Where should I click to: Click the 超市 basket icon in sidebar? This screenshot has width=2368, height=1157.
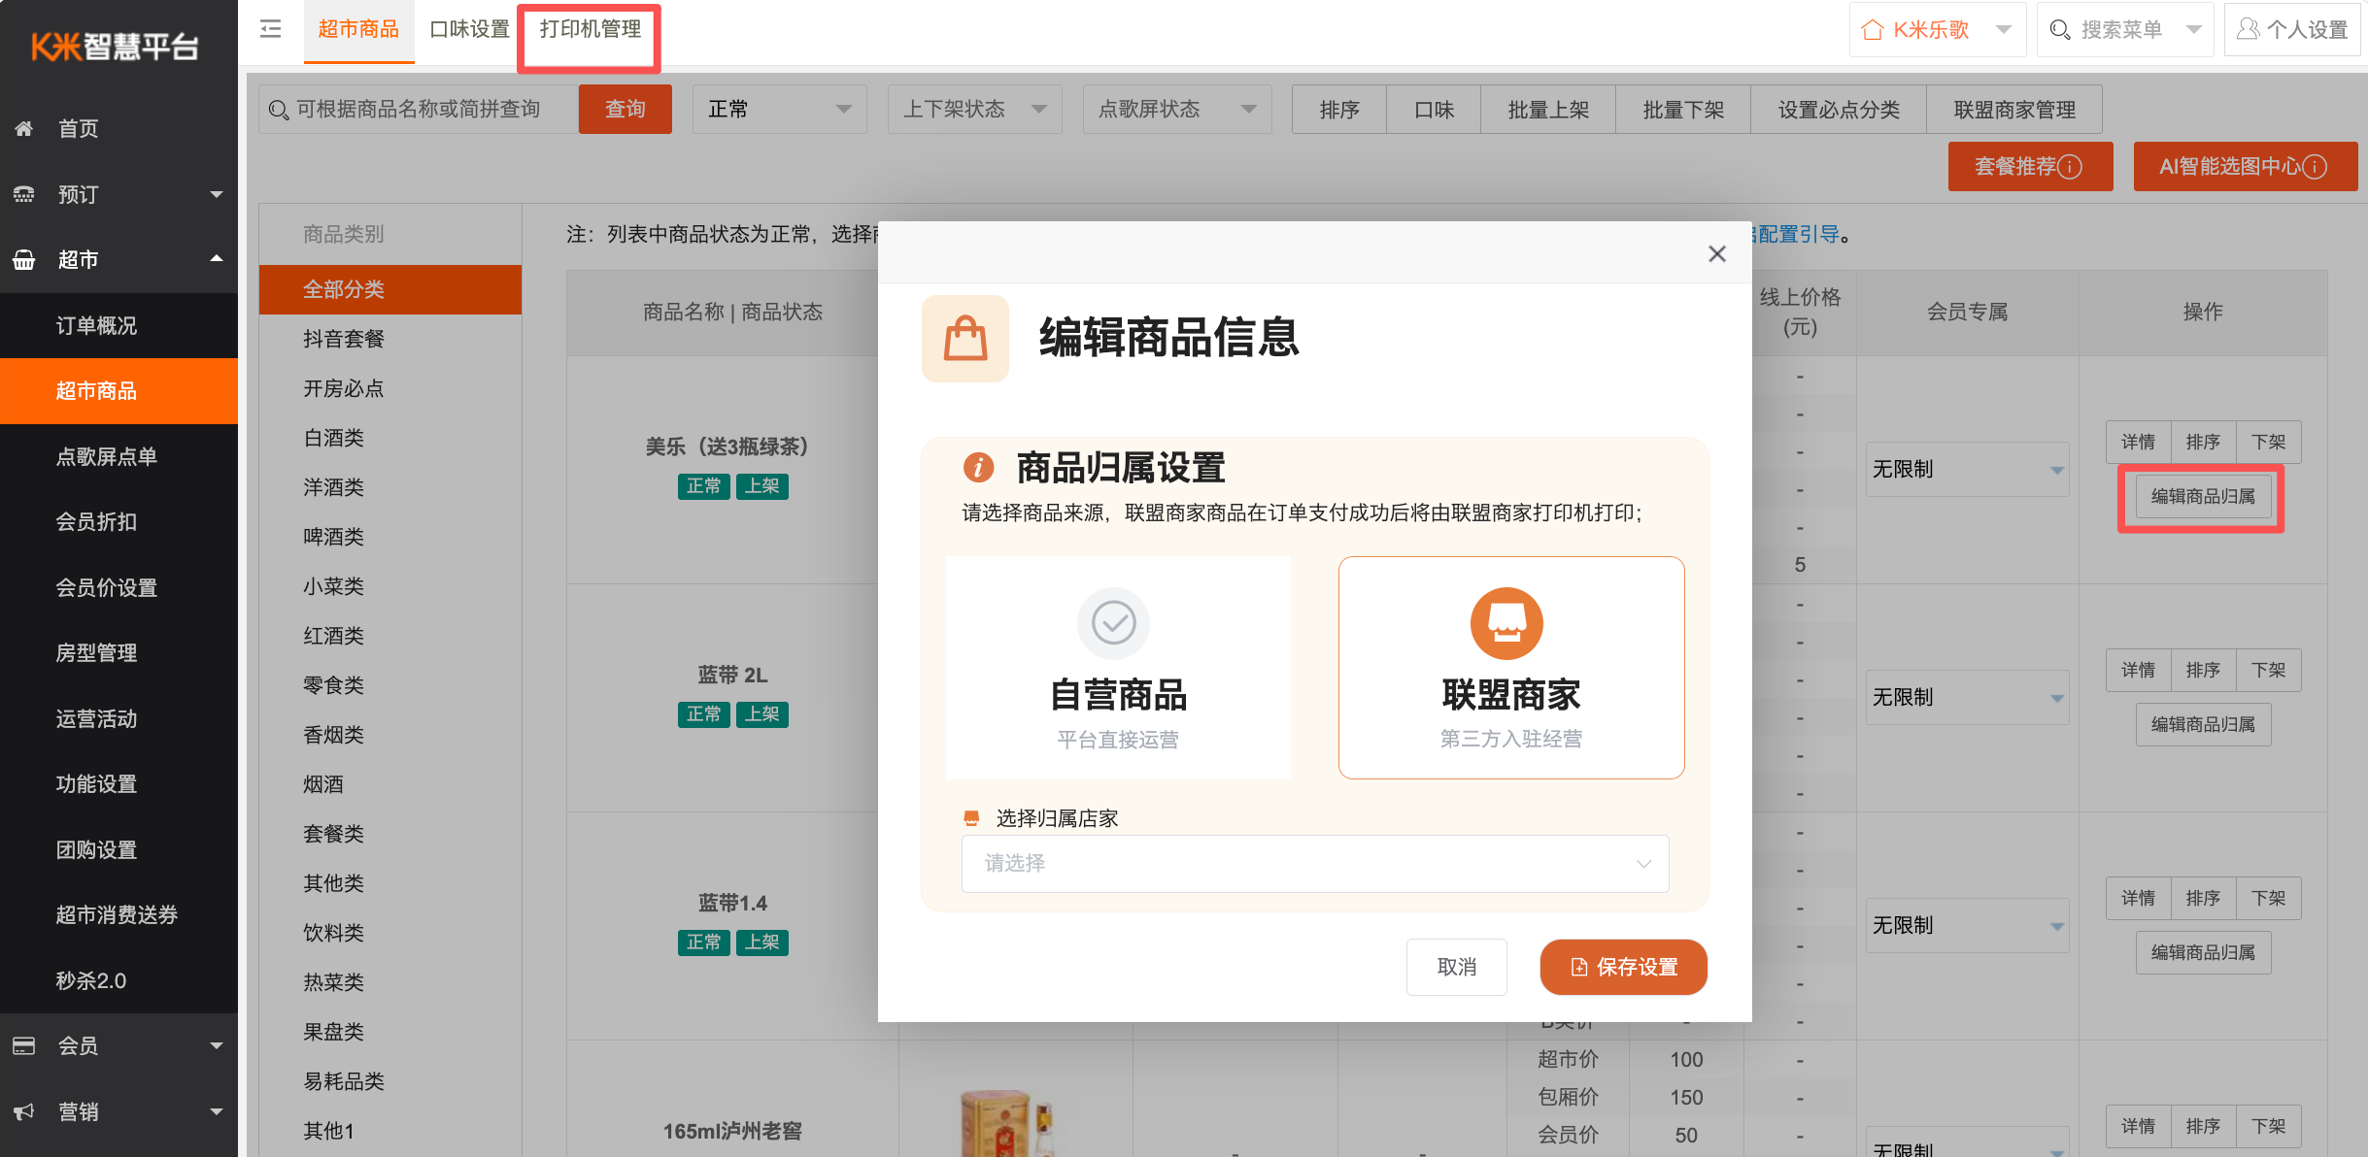click(24, 259)
